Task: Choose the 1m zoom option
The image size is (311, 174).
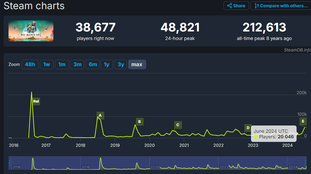Action: 62,65
